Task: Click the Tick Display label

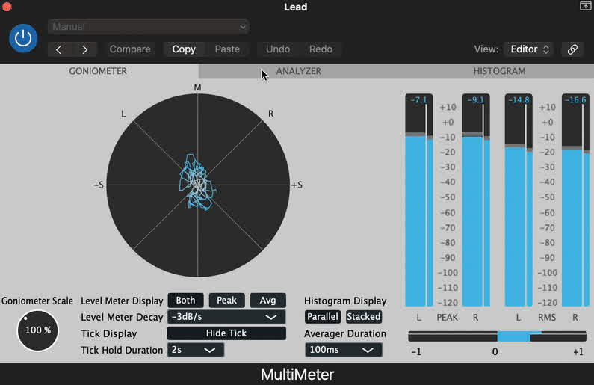Action: point(109,334)
